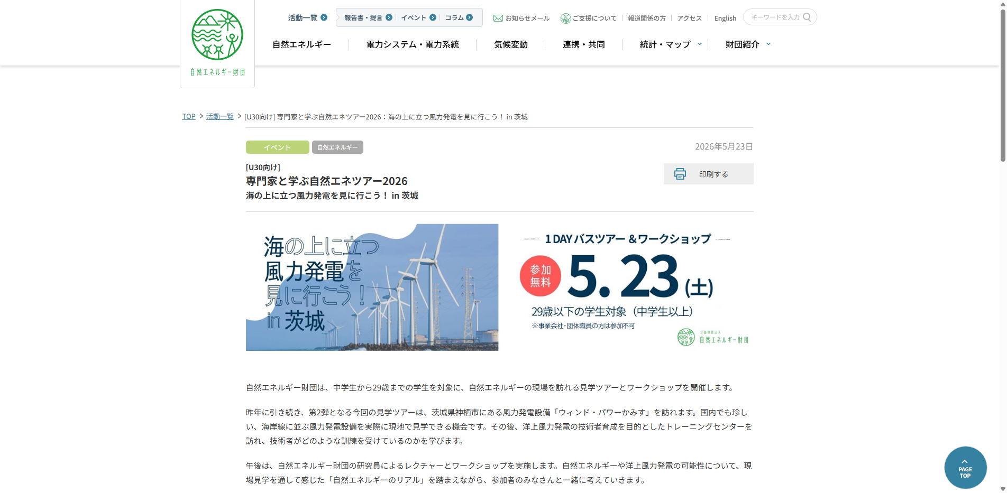Click the search magnifier icon

807,17
